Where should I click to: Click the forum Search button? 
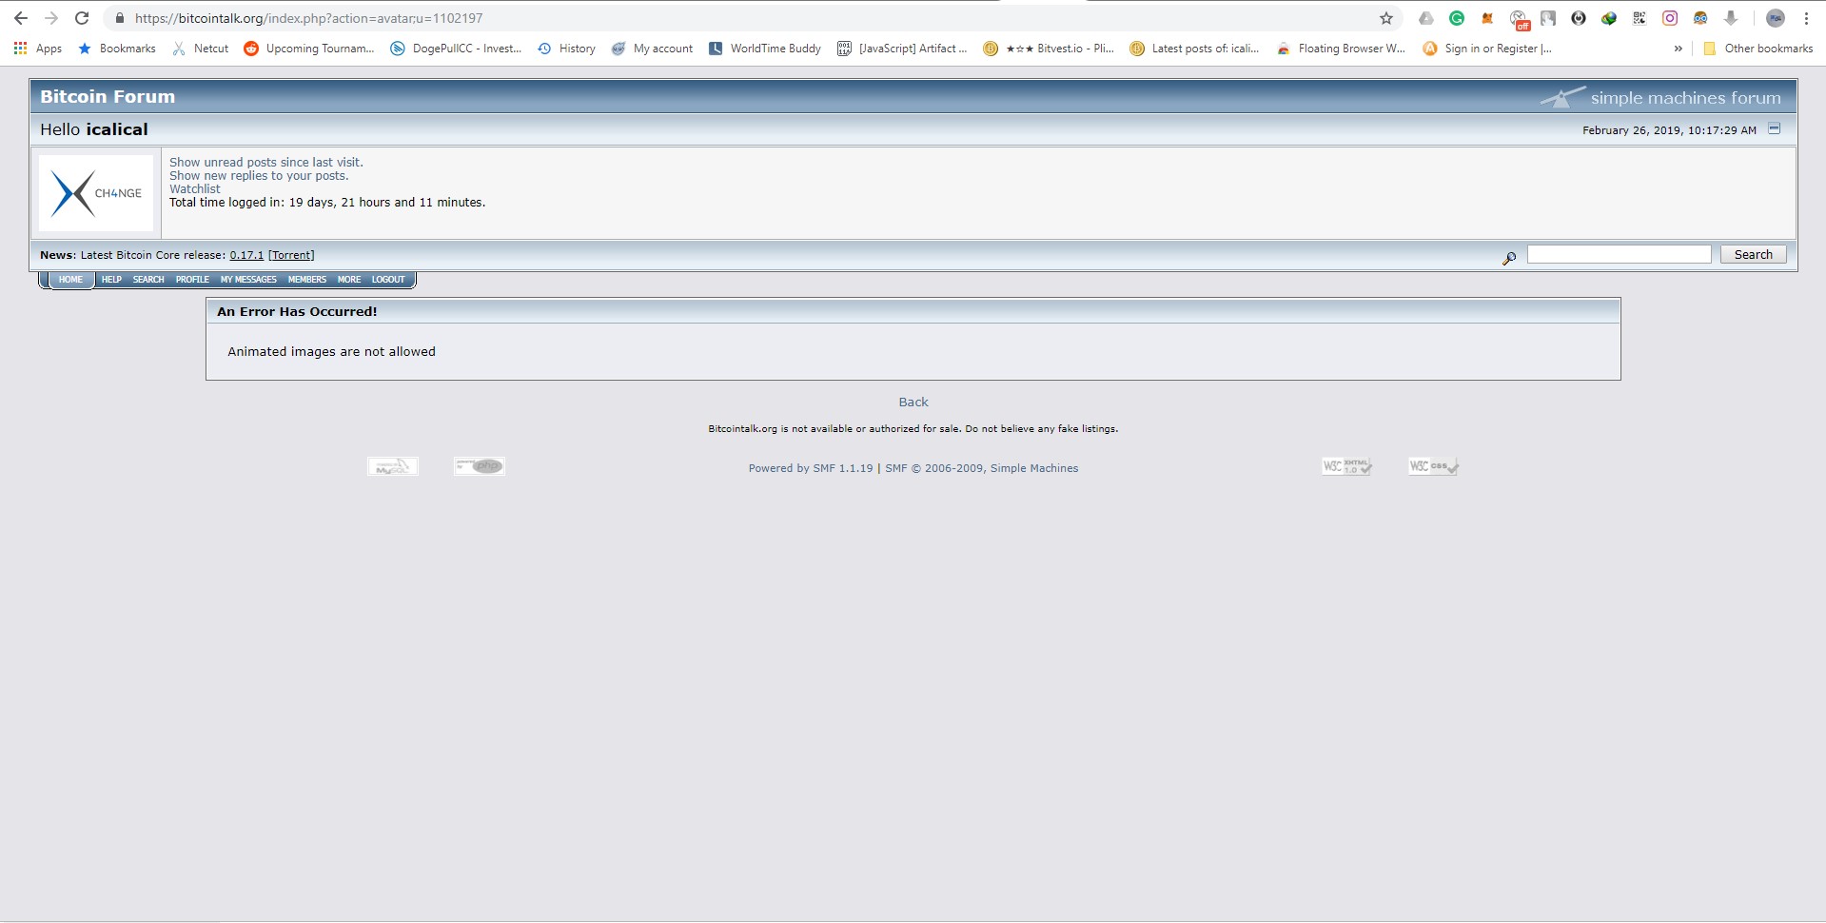[1753, 254]
